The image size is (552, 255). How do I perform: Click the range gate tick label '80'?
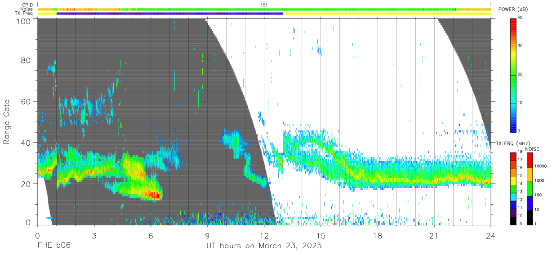[26, 60]
